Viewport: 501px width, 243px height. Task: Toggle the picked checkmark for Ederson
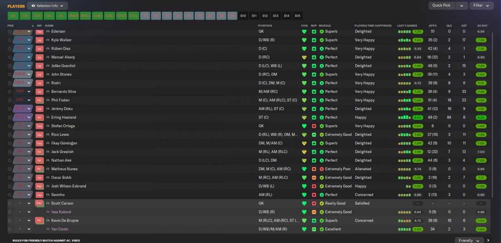pyautogui.click(x=10, y=31)
